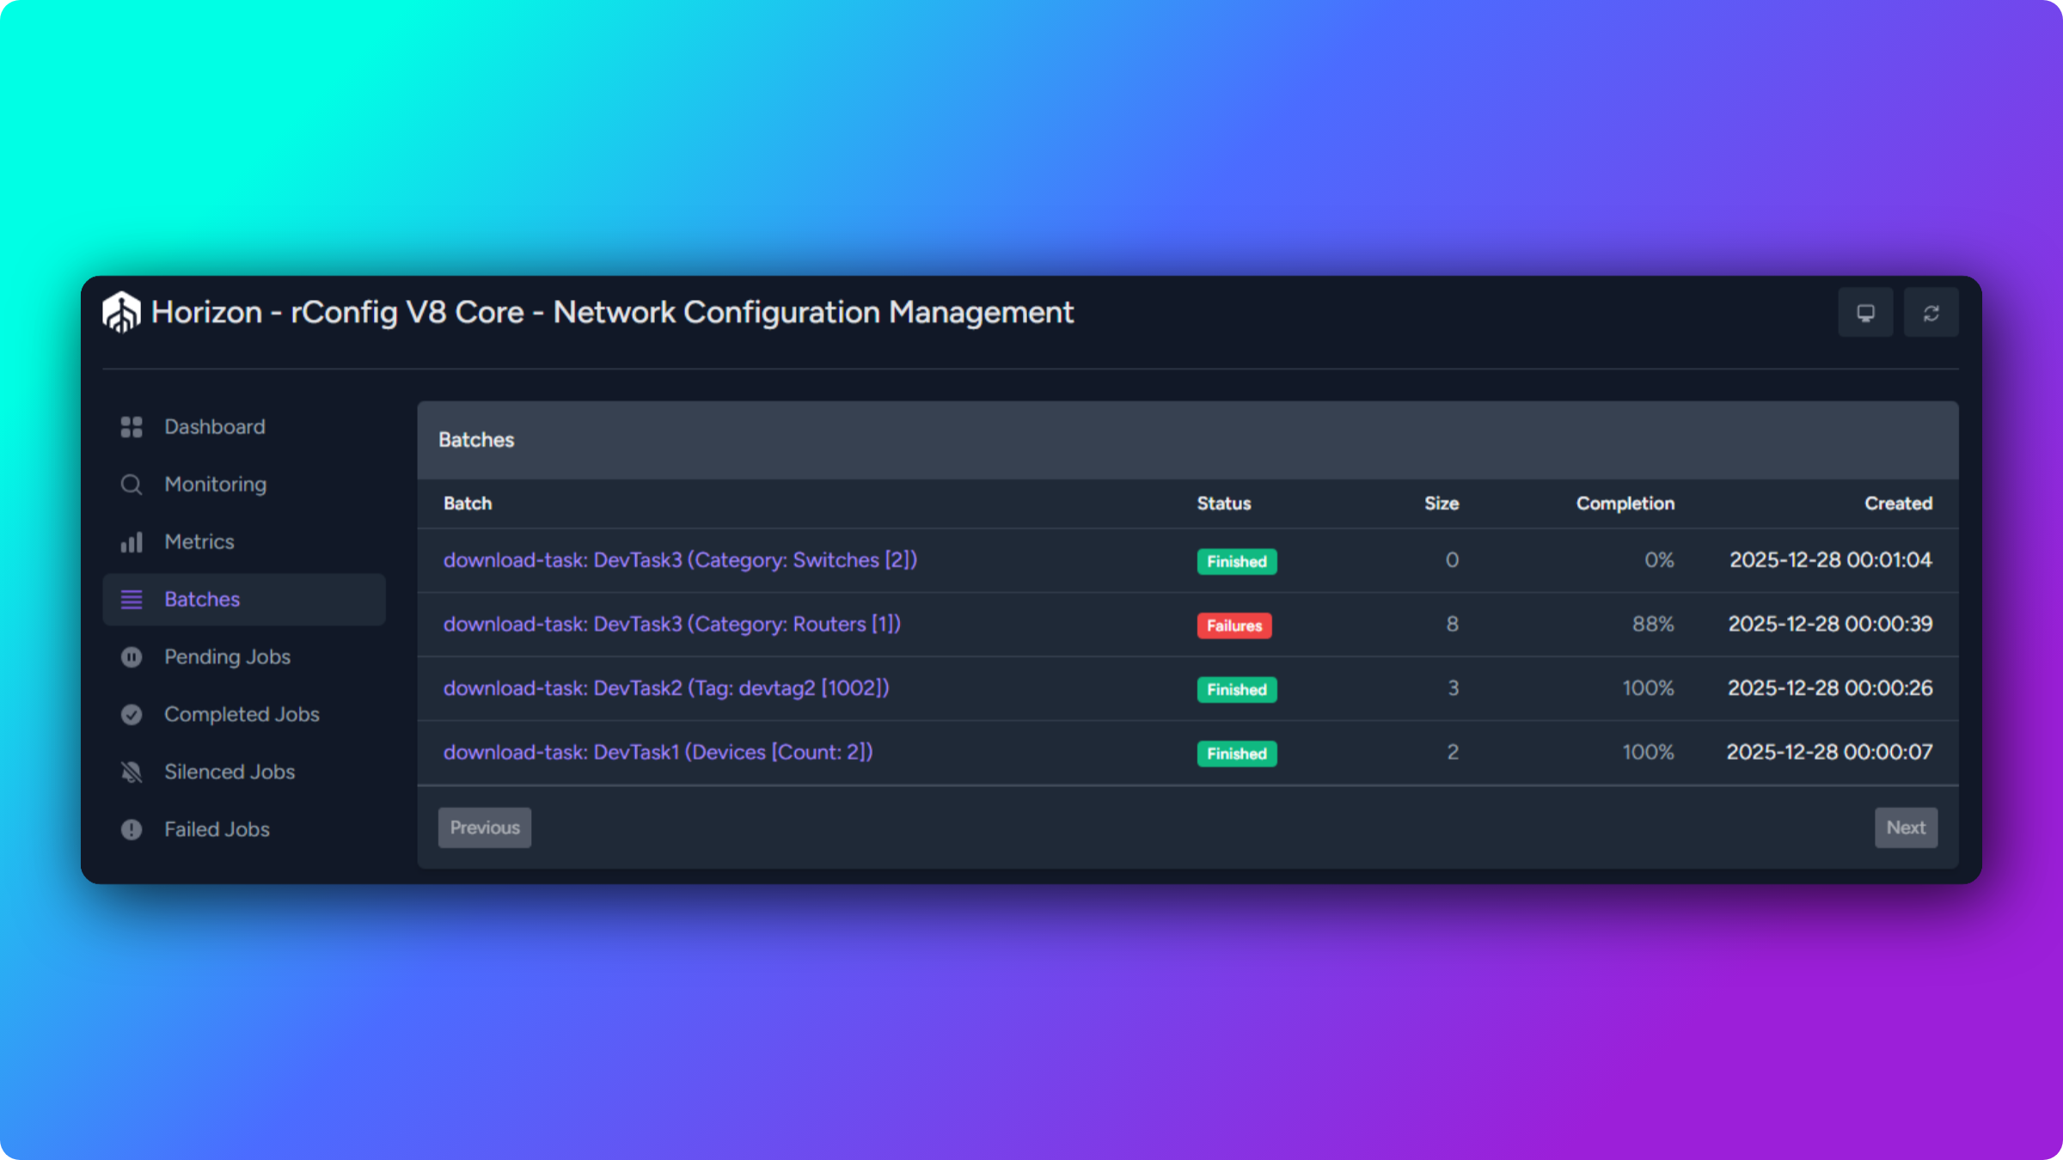Click the Size column header
The height and width of the screenshot is (1160, 2063).
pos(1442,504)
